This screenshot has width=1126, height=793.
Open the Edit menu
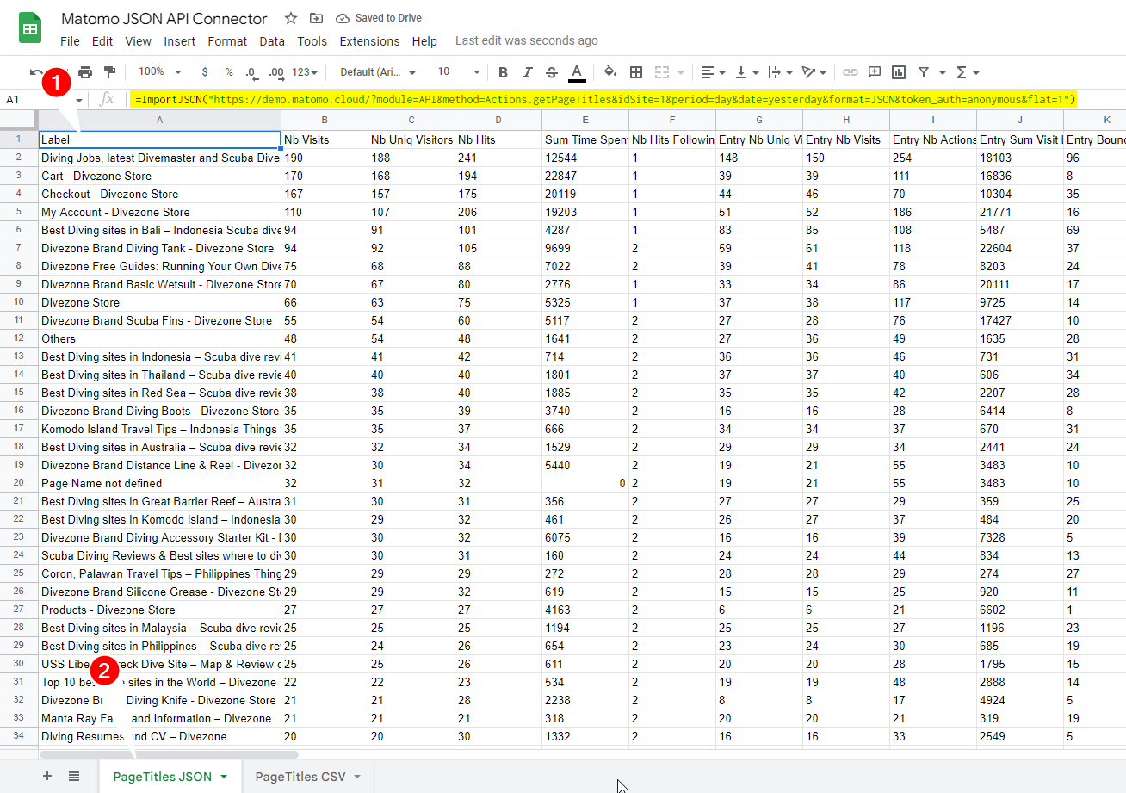(x=102, y=41)
